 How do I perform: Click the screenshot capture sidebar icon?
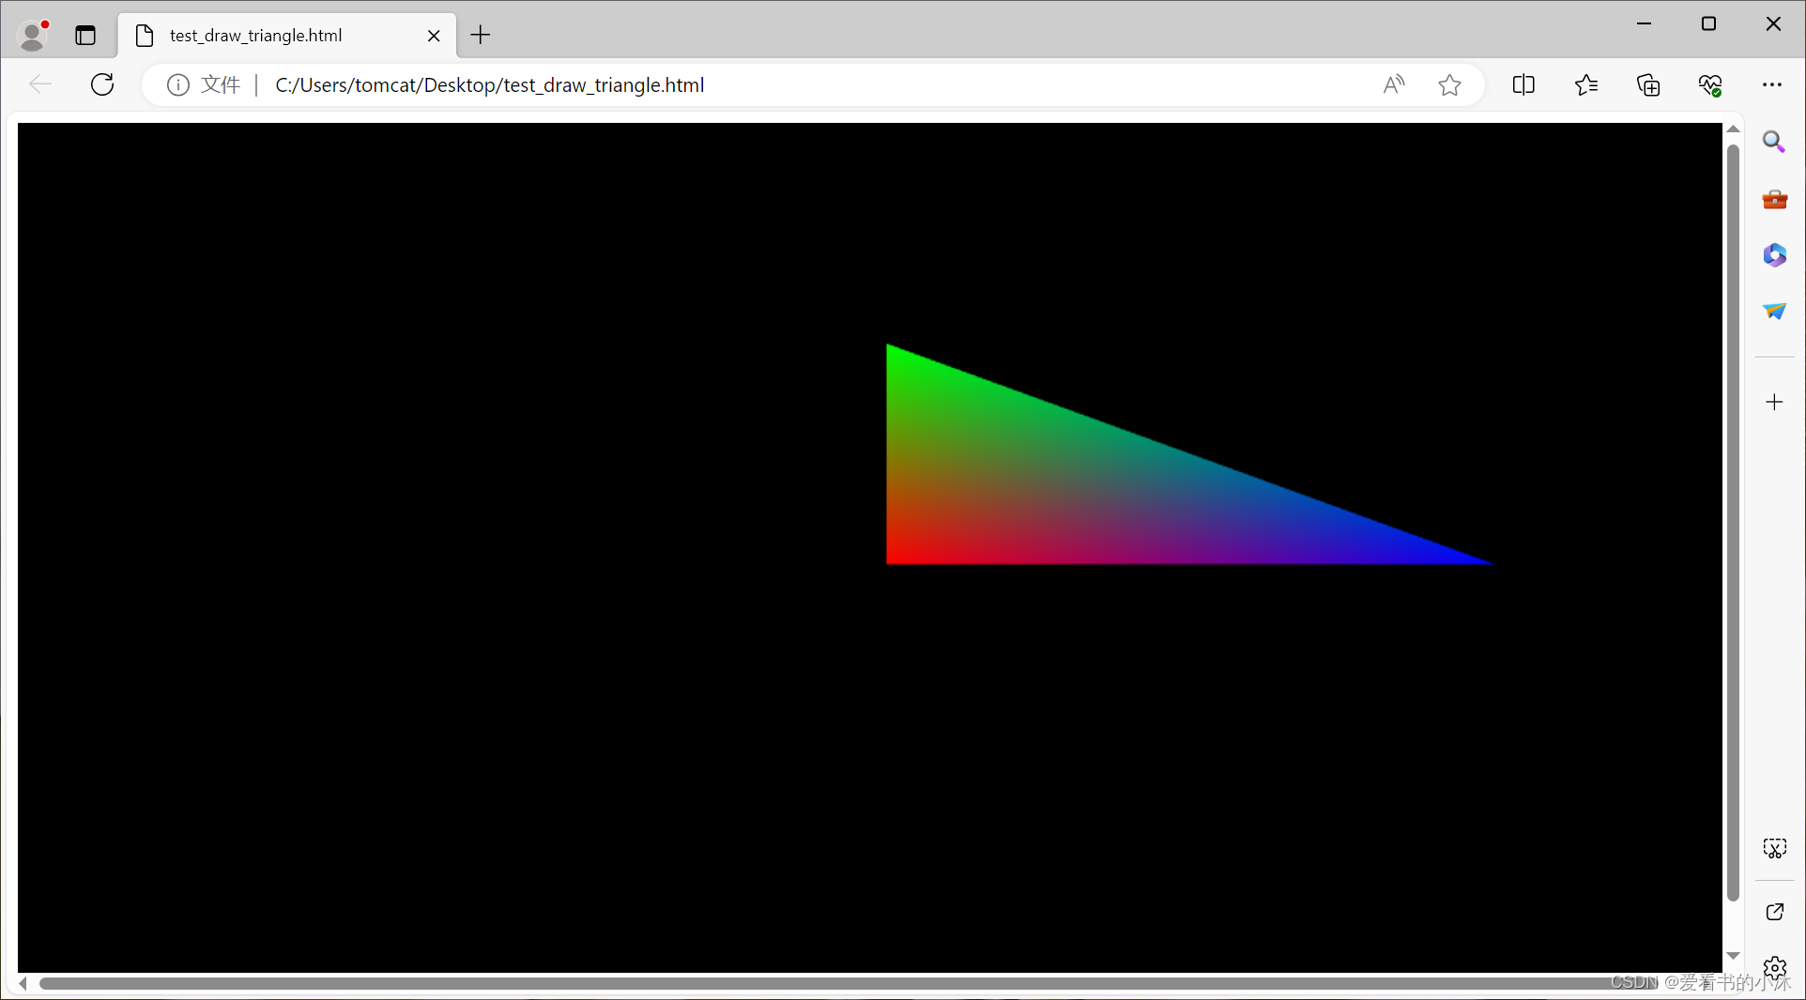click(x=1774, y=849)
